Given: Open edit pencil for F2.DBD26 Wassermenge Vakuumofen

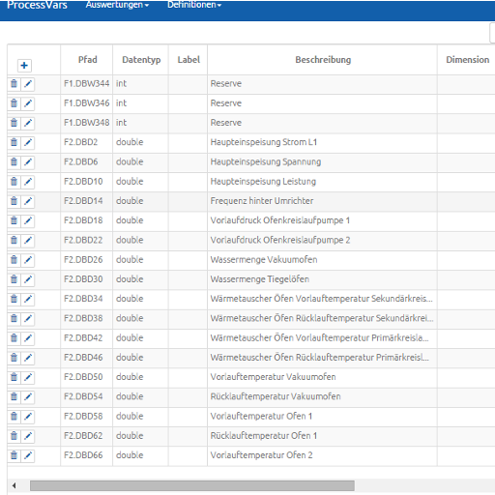Looking at the screenshot, I should click(x=28, y=260).
